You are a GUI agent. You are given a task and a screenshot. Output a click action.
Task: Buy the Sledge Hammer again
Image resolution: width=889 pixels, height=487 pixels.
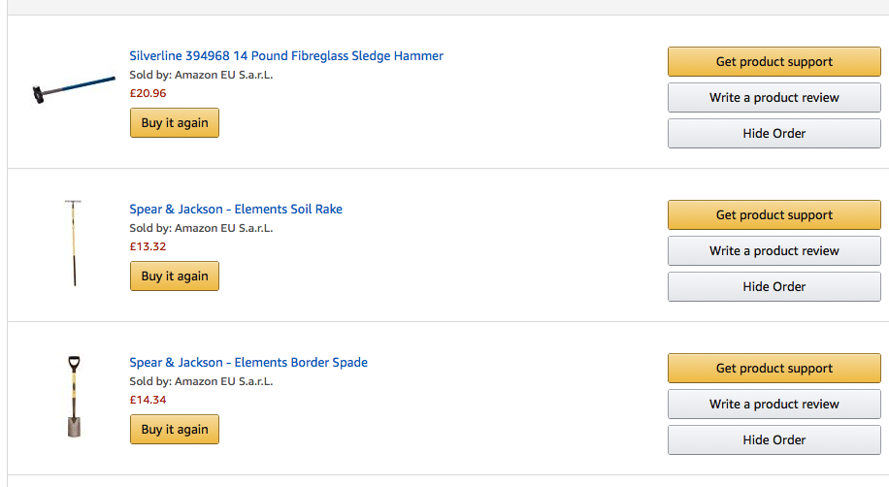pos(175,123)
